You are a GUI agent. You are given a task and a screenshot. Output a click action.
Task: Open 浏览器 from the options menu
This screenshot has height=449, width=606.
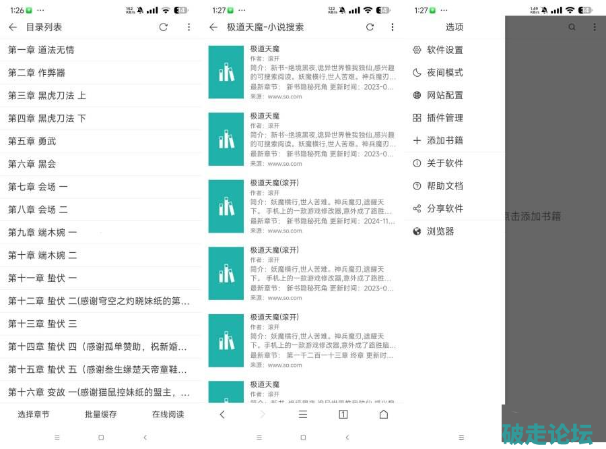click(440, 231)
